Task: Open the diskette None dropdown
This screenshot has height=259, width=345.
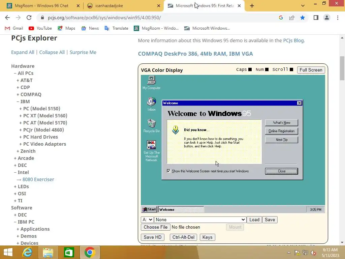Action: [x=200, y=220]
